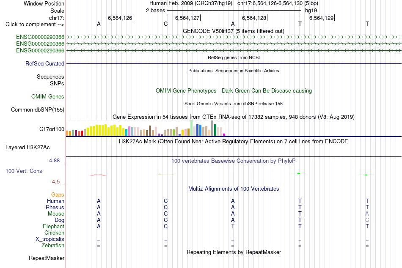Click the hg19 label beside the scale bar
This screenshot has height=268, width=402.
coord(311,11)
